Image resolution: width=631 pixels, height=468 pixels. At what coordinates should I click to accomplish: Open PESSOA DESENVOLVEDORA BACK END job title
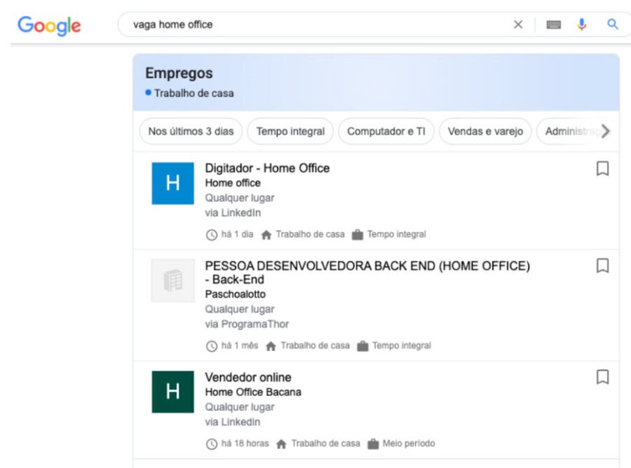point(367,266)
